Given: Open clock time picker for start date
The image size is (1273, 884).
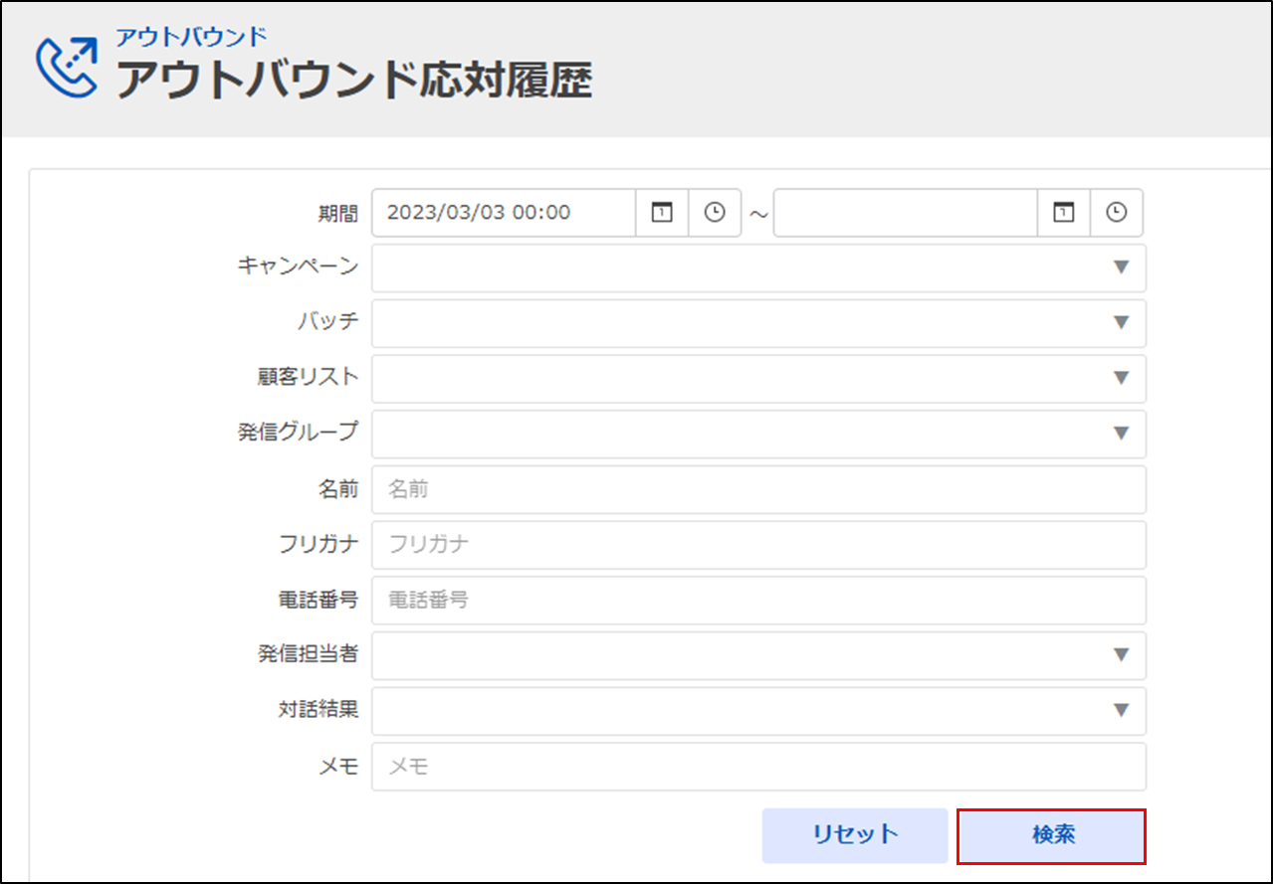Looking at the screenshot, I should click(x=715, y=213).
